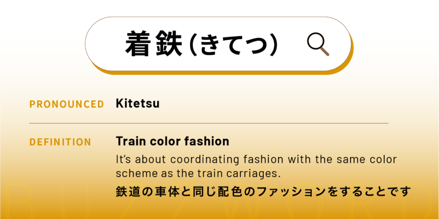
Task: Click the text "scheme as the train carriages."
Action: (198, 173)
